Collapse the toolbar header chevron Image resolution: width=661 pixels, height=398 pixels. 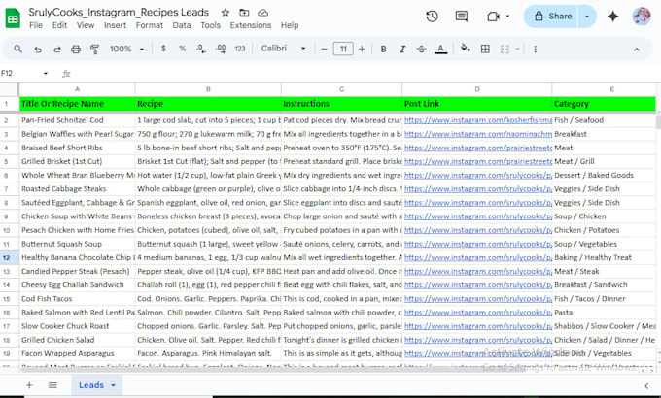(637, 50)
